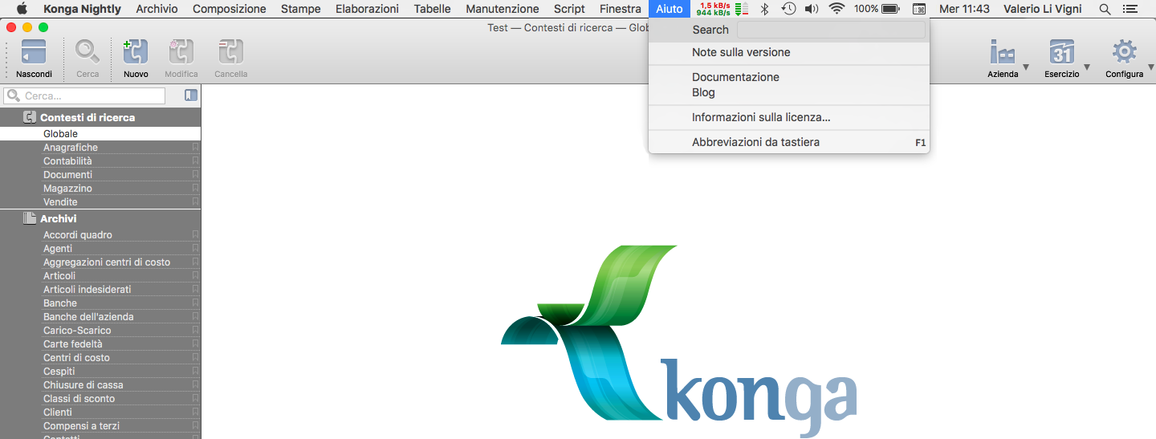The width and height of the screenshot is (1156, 439).
Task: Expand the Esercizio dropdown arrow
Action: point(1087,67)
